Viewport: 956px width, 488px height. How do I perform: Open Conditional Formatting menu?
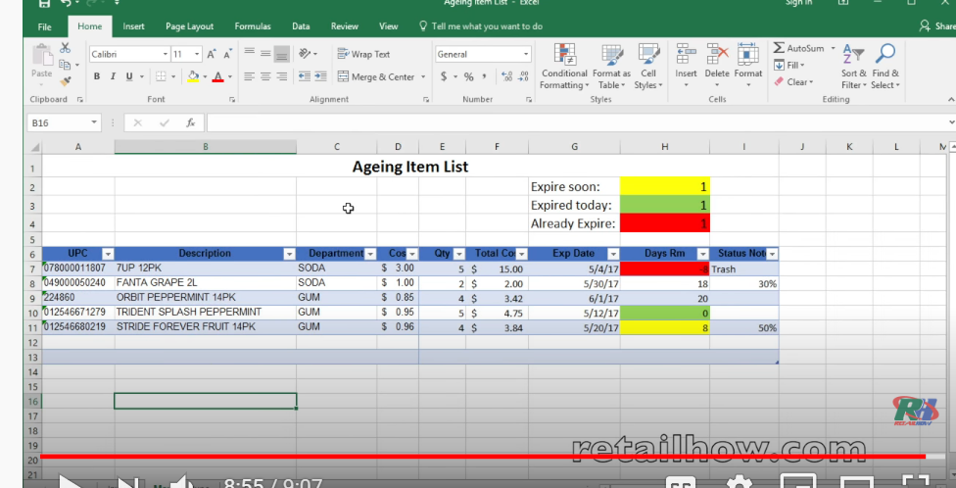pos(564,67)
